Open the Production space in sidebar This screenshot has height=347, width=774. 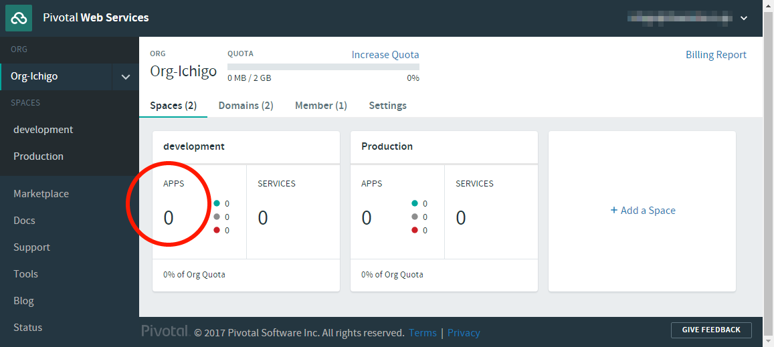click(x=39, y=156)
